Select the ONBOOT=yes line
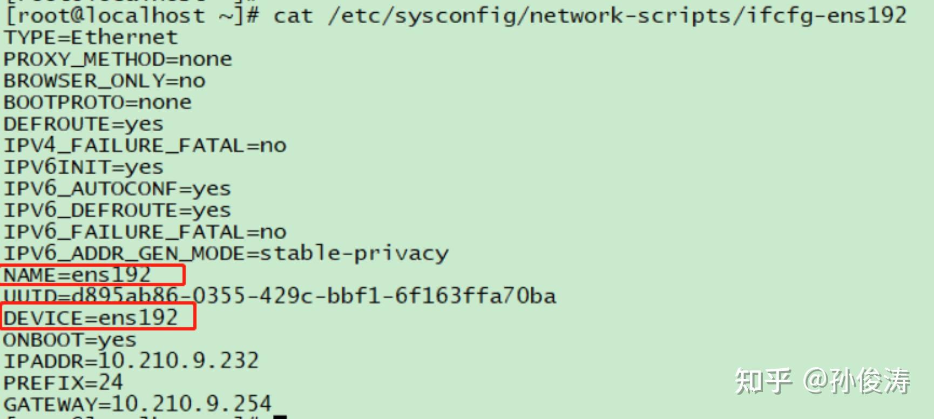Image resolution: width=934 pixels, height=419 pixels. [70, 340]
